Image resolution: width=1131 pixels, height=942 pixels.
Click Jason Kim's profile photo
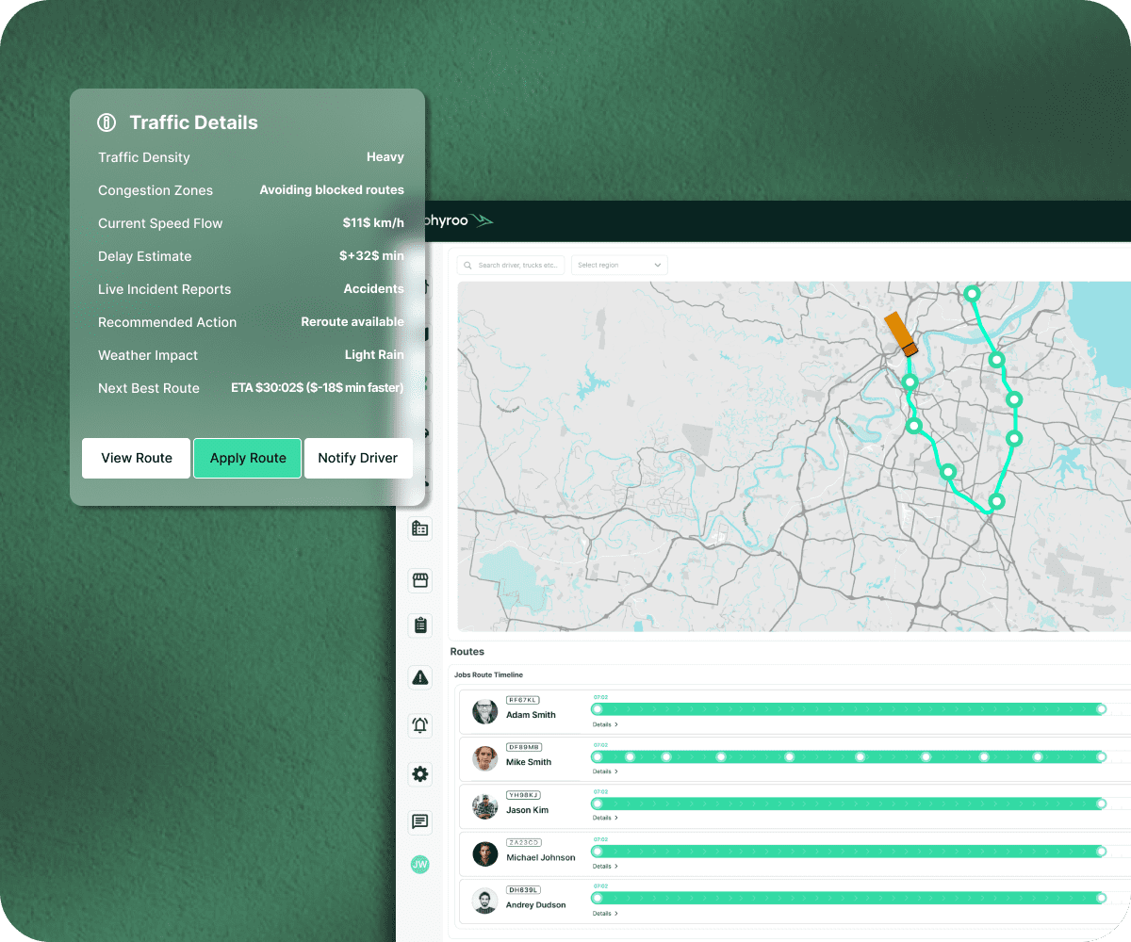pyautogui.click(x=484, y=805)
